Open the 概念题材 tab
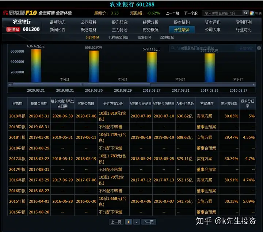 coord(89,30)
